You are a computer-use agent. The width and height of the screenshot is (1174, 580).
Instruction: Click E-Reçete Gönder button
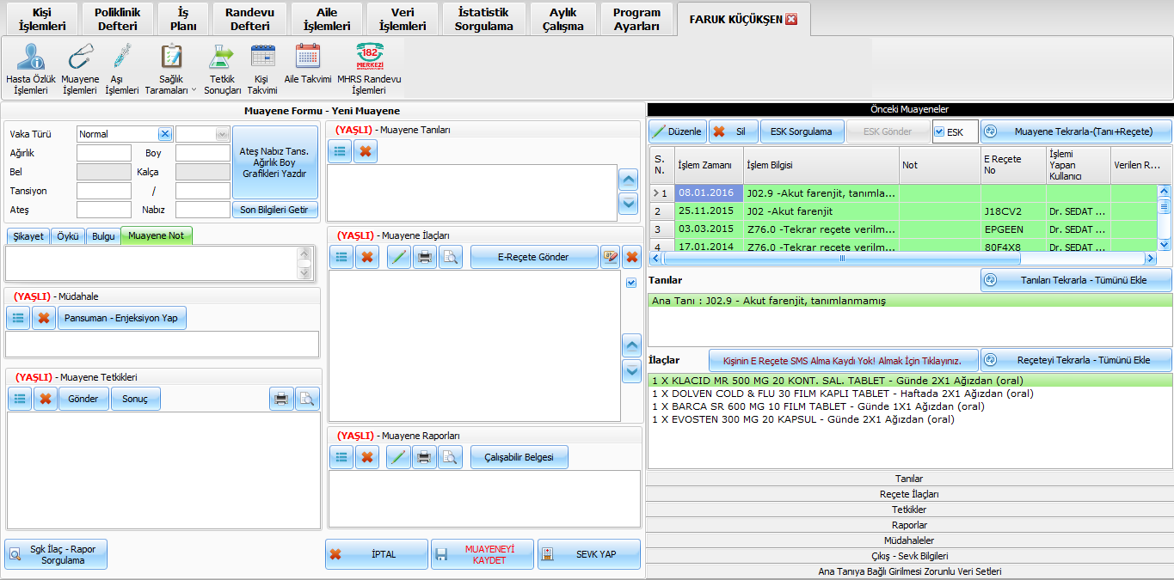click(x=533, y=257)
